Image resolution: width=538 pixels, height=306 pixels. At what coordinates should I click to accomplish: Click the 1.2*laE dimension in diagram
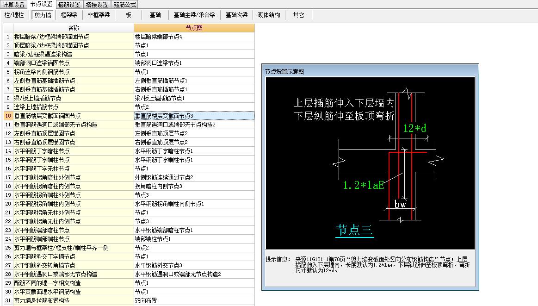(x=364, y=186)
